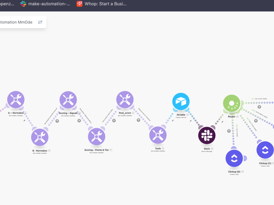This screenshot has height=205, width=274.
Task: Click Create a Task under Clickup (D)
Action: [x=234, y=174]
